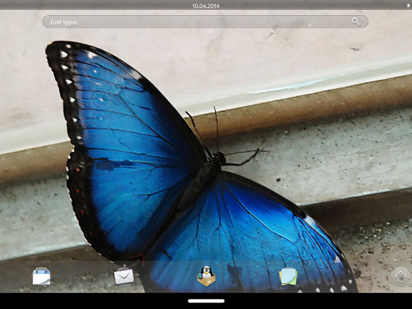Screen dimensions: 412x309
Task: Click empty dock space between Calendar and Email
Action: point(82,278)
